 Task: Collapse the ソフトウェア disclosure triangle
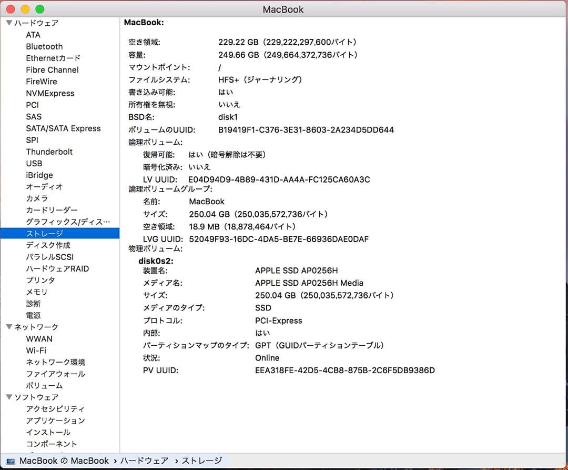point(9,397)
